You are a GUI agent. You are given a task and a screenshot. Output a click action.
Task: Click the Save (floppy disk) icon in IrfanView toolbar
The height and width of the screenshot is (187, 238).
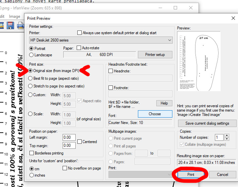point(10,25)
